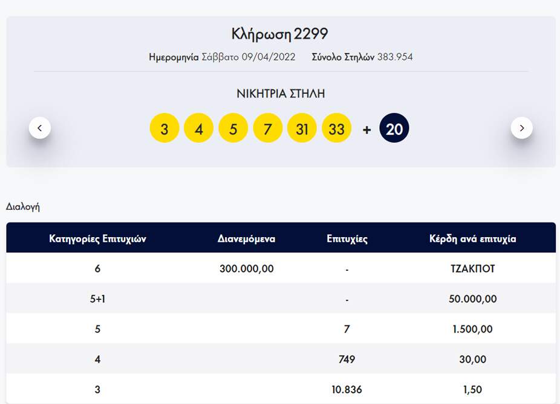Select the yellow ball numbered 5
560x404 pixels.
(233, 129)
